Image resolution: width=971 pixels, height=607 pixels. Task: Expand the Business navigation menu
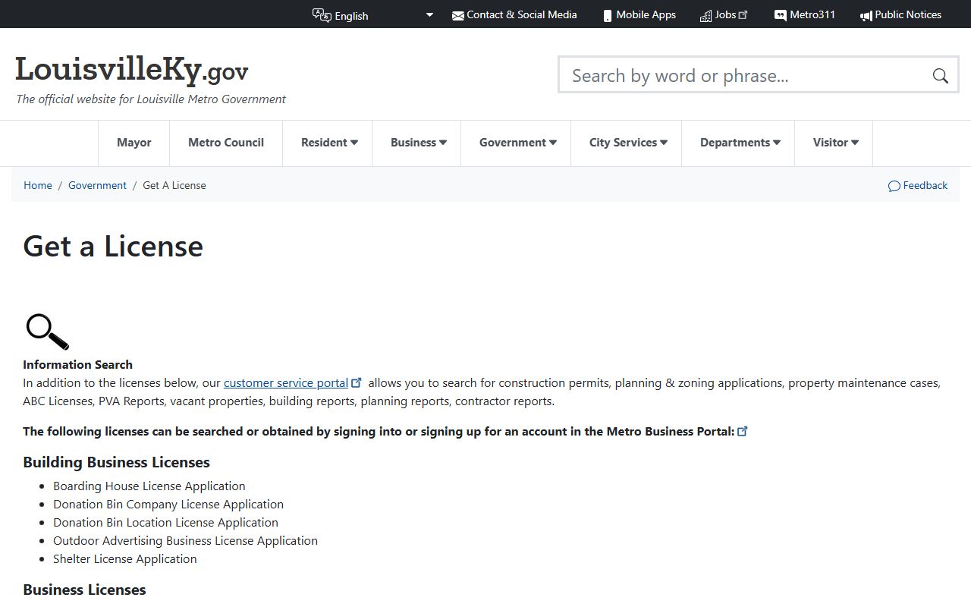418,143
